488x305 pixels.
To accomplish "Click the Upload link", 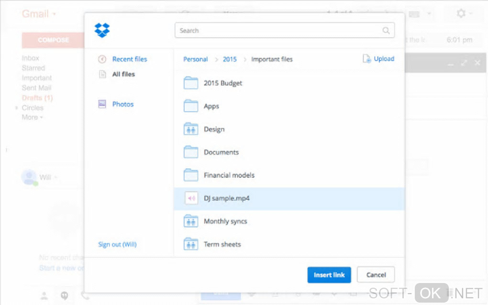I will (x=384, y=59).
